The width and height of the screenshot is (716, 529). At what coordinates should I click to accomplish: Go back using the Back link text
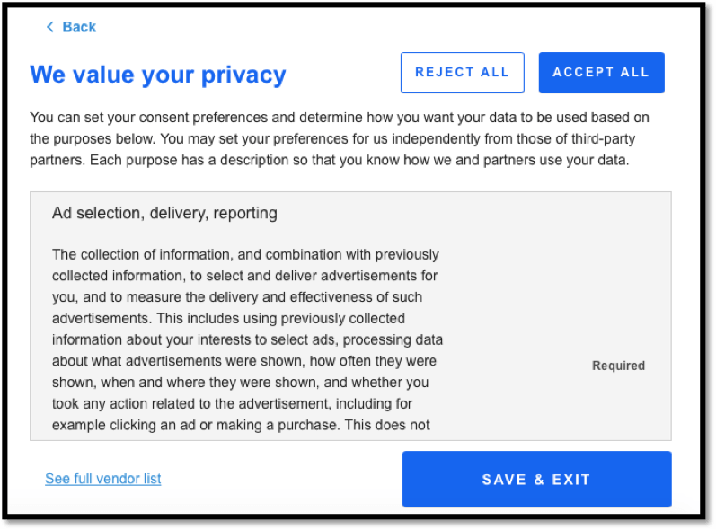79,27
